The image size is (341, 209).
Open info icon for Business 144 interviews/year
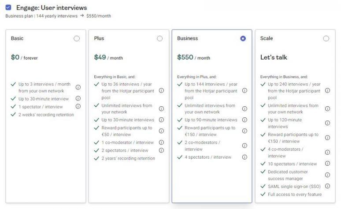(245, 91)
